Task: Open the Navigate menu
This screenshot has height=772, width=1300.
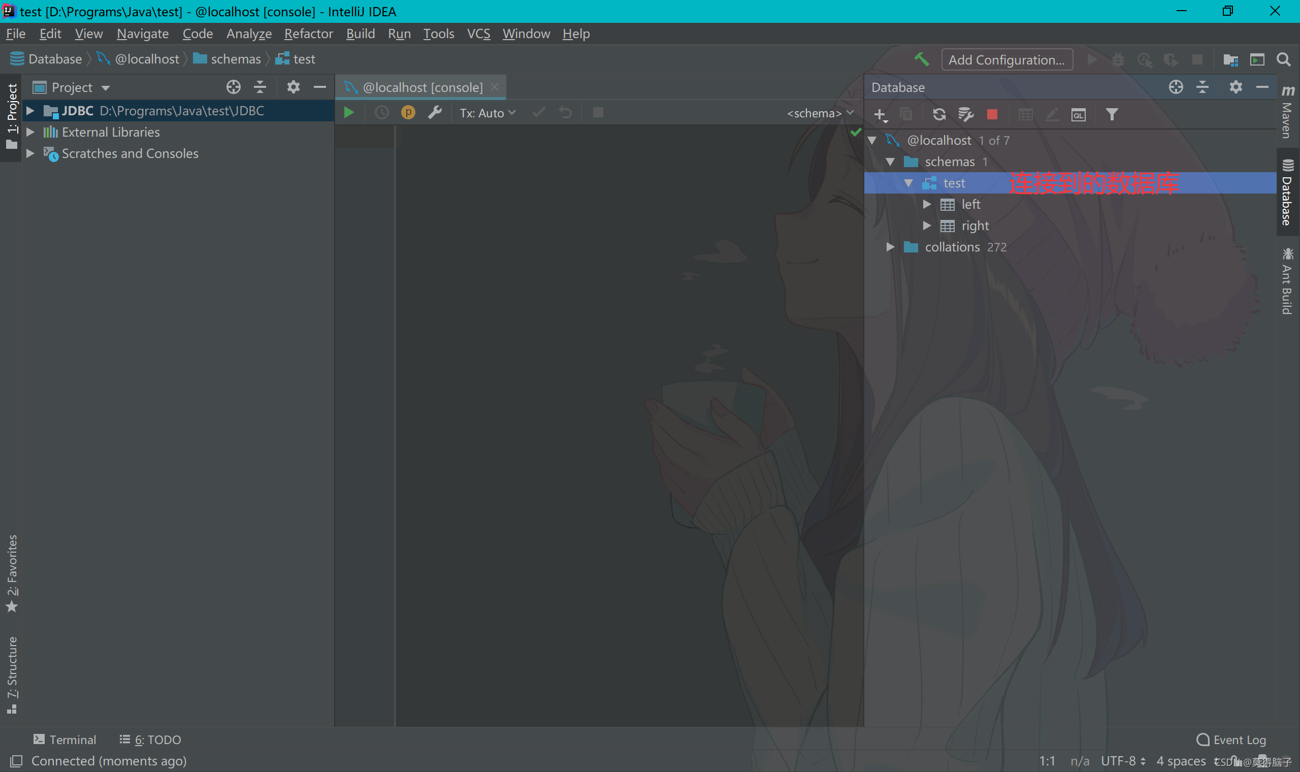Action: pyautogui.click(x=143, y=34)
